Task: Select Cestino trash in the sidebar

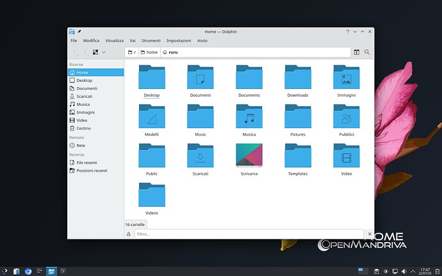Action: click(x=83, y=128)
